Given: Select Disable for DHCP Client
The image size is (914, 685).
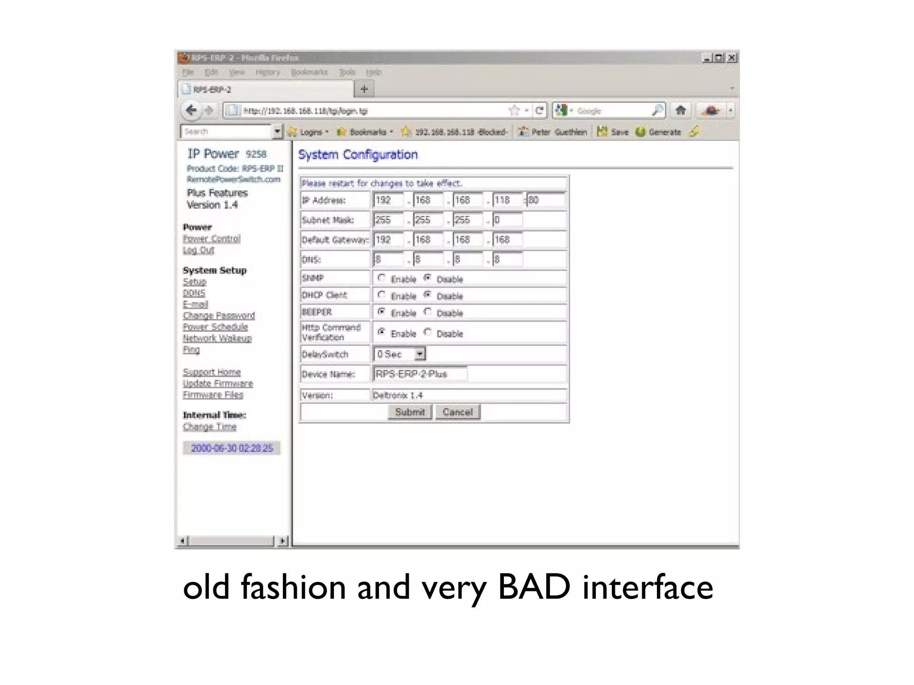Looking at the screenshot, I should 428,295.
